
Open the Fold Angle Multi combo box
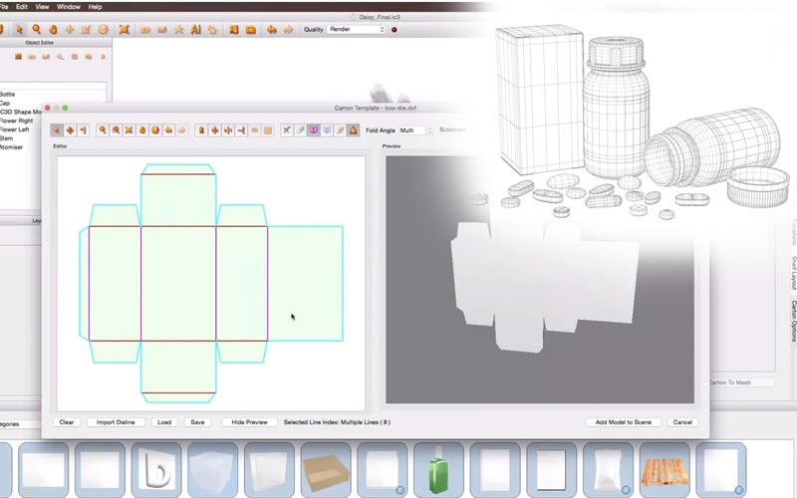click(x=412, y=130)
